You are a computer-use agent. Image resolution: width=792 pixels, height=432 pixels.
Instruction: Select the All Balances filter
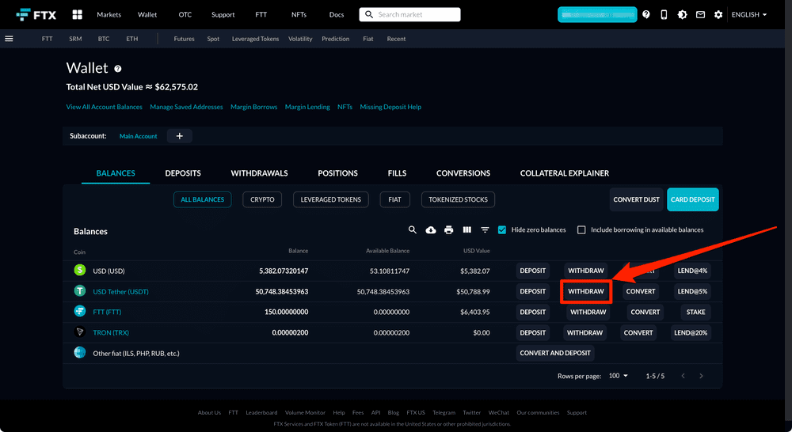point(203,199)
